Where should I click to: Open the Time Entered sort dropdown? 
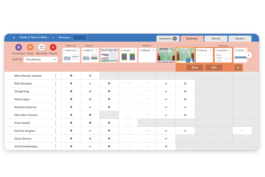tap(41, 60)
